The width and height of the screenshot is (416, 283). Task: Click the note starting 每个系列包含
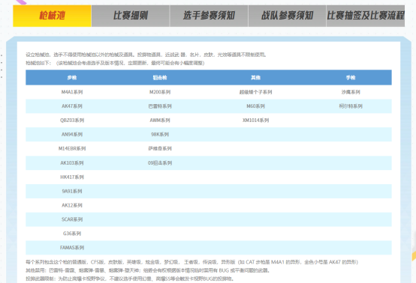point(191,262)
